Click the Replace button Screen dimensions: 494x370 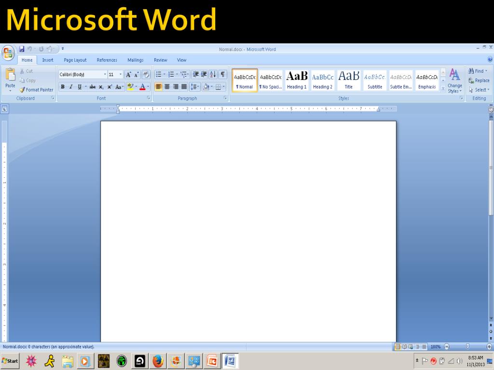pyautogui.click(x=479, y=80)
